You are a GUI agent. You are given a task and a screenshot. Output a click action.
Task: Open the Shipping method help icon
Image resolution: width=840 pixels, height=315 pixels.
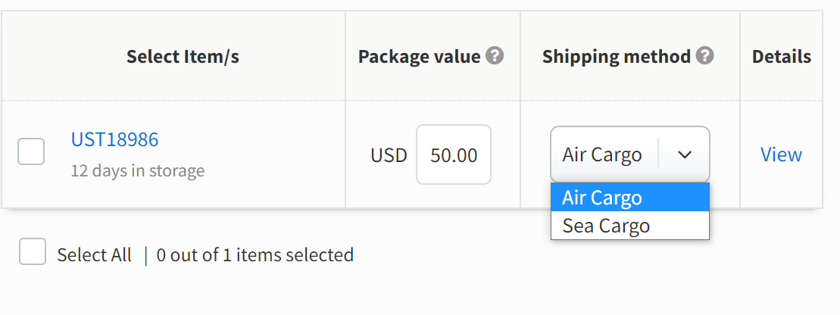click(705, 56)
